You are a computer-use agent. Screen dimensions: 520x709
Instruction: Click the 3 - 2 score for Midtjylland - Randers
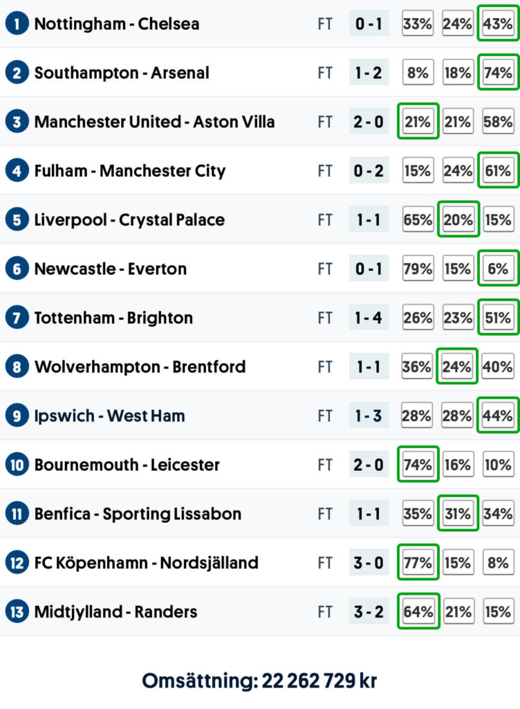(369, 612)
